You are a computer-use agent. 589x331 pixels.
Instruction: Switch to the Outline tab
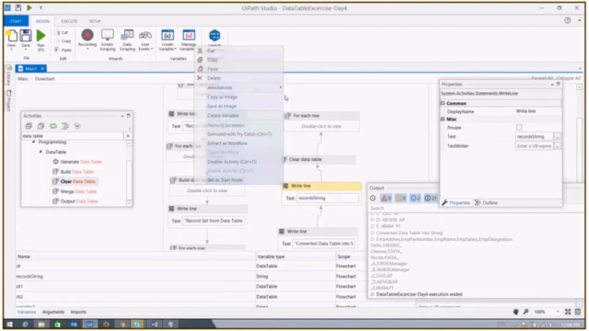click(486, 202)
